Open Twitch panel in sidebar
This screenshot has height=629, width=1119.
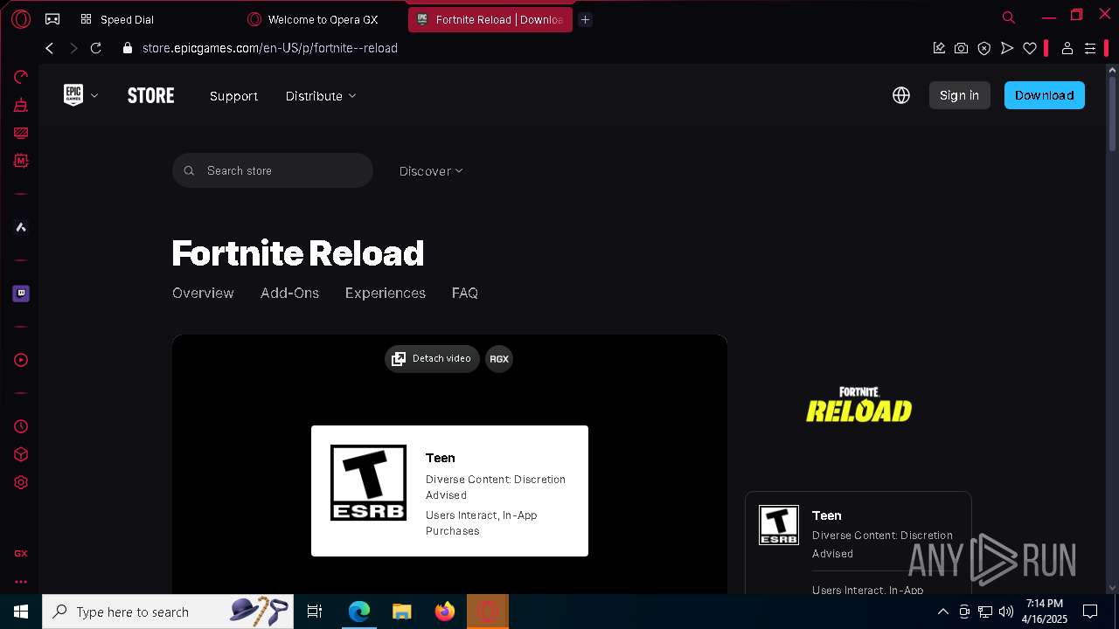tap(21, 294)
